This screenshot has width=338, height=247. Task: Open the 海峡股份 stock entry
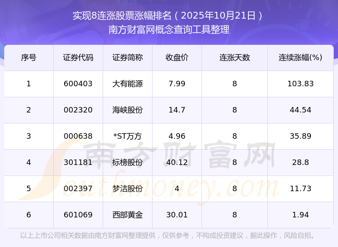128,110
